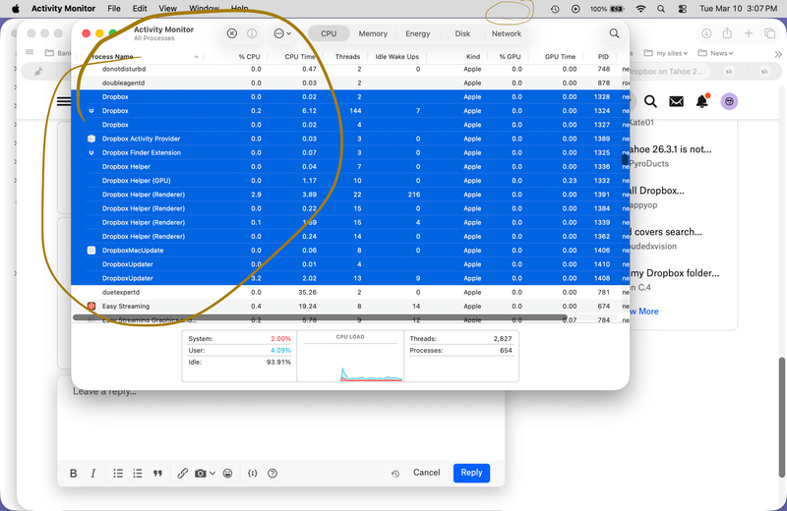Click the stop process X icon
Image resolution: width=787 pixels, height=511 pixels.
[x=232, y=33]
